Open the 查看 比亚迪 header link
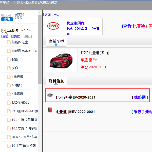 (137, 26)
